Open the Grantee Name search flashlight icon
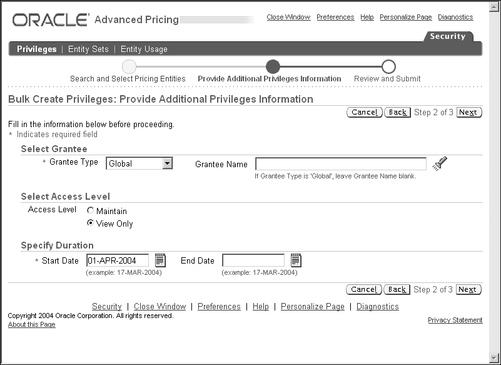This screenshot has height=365, width=501. point(440,164)
